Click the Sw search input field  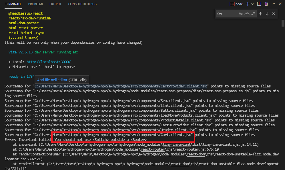click(x=226, y=13)
